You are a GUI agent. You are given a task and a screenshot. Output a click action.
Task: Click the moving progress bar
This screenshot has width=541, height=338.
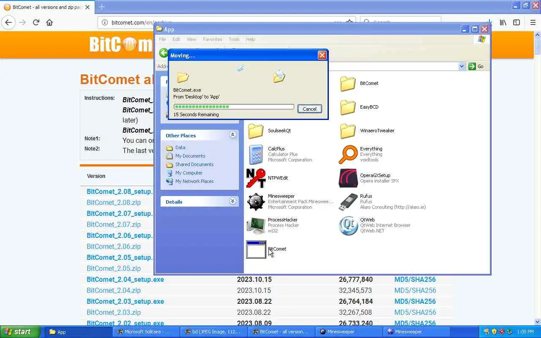point(234,107)
